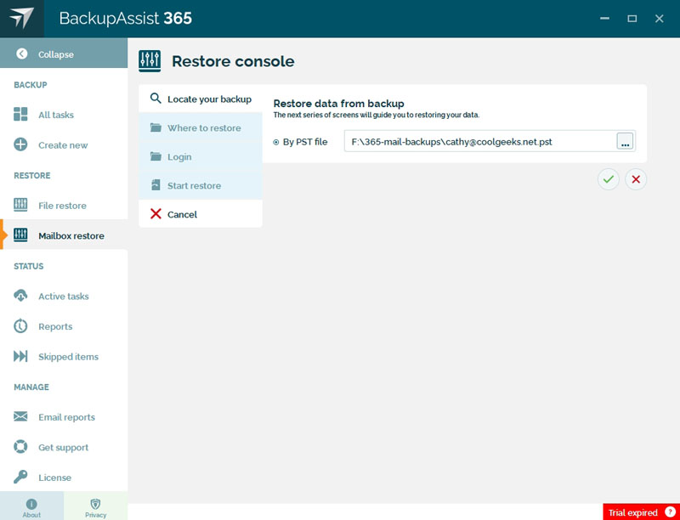The width and height of the screenshot is (680, 520).
Task: Open the About tab at bottom
Action: pos(31,506)
